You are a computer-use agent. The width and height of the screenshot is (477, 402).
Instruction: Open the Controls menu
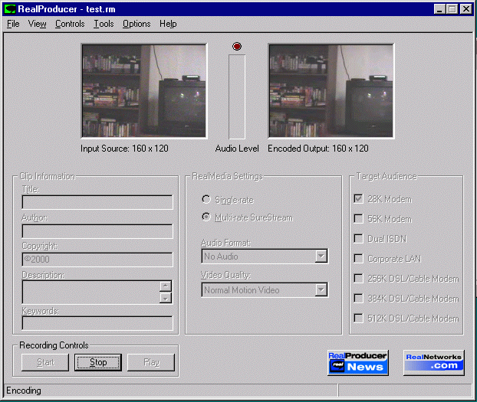point(70,24)
